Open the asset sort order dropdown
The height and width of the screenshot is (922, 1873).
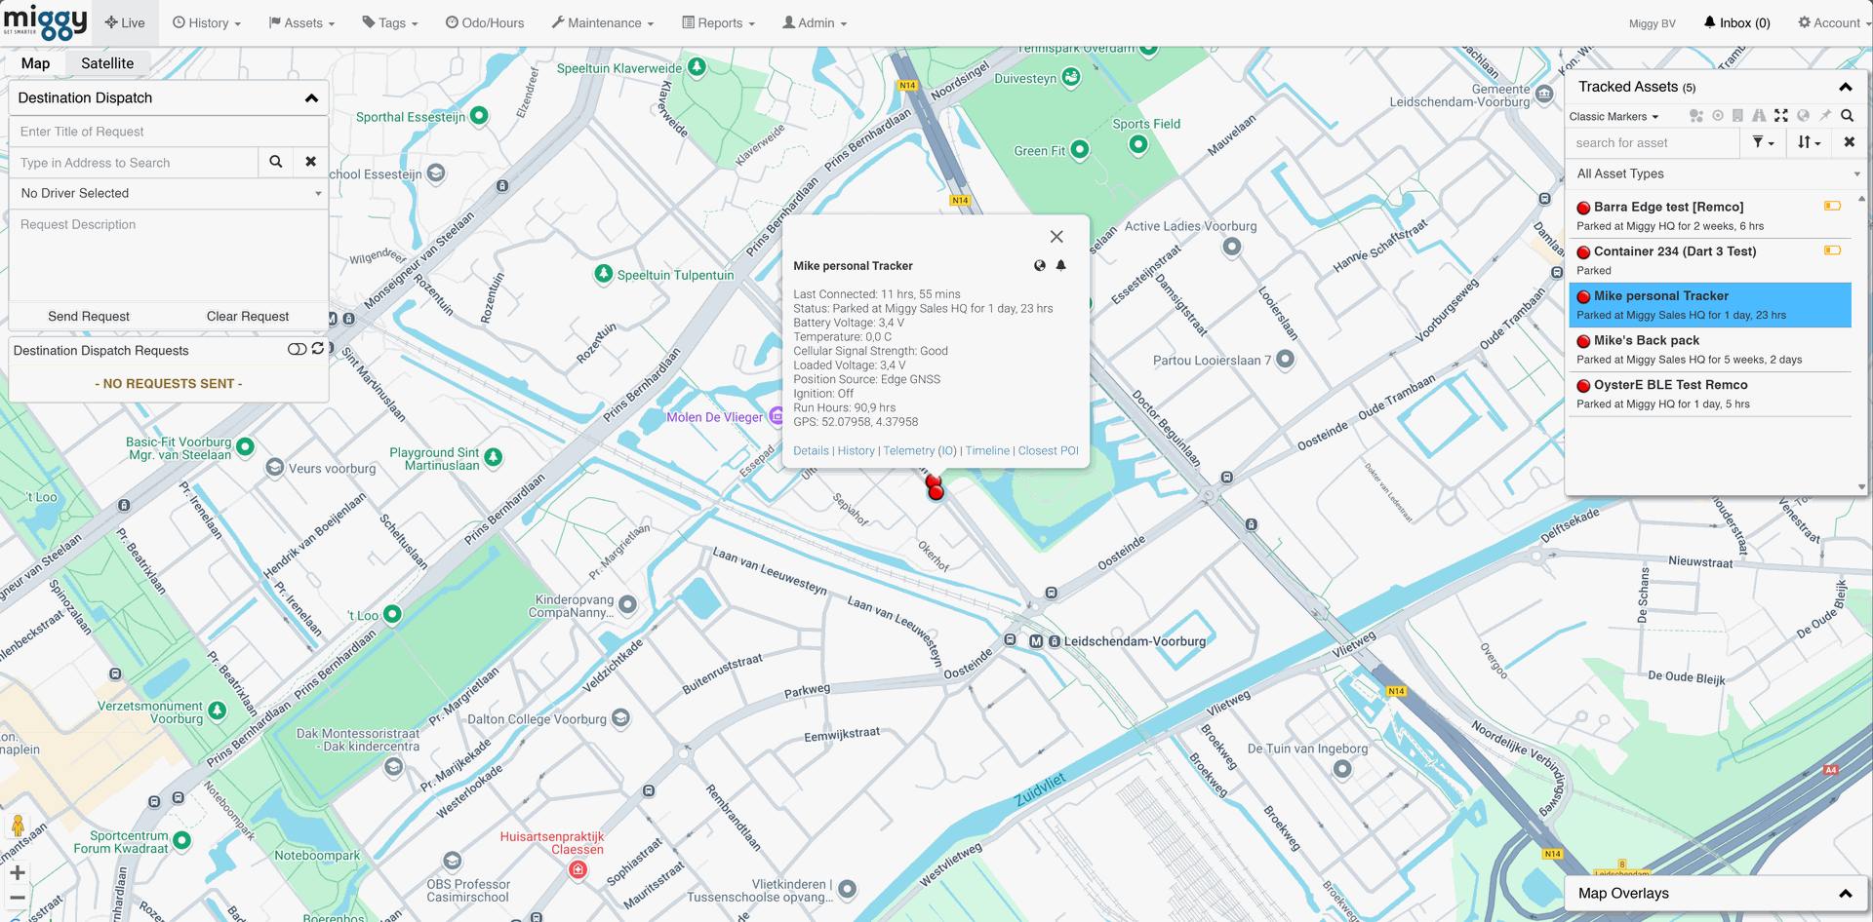pos(1809,142)
